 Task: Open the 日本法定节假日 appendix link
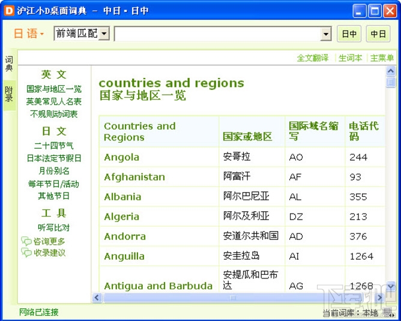coord(53,158)
